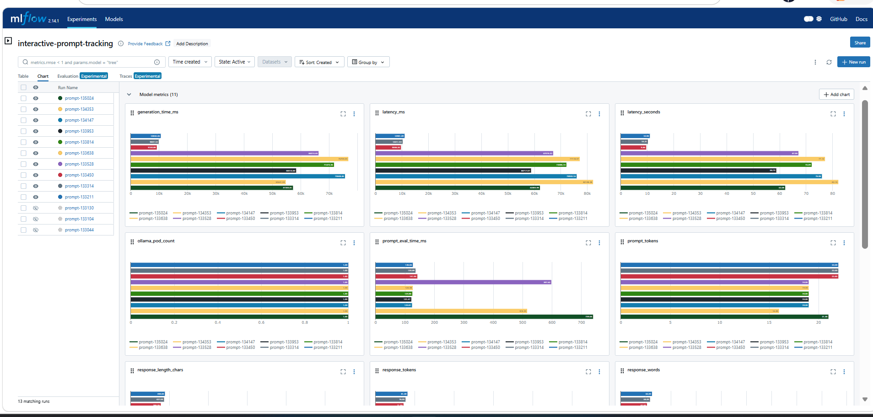Expand prompt_tokens chart to fullscreen
Image resolution: width=873 pixels, height=417 pixels.
(833, 243)
